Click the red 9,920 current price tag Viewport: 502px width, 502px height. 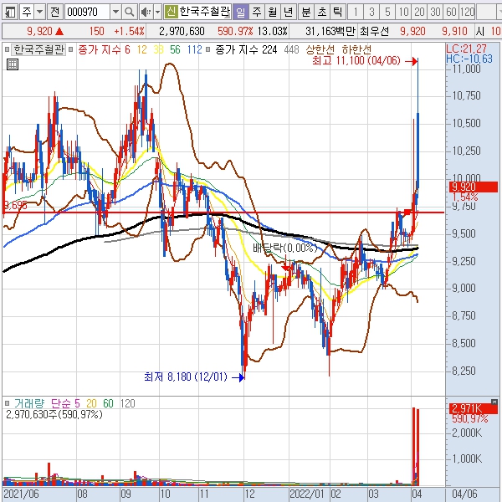coord(474,187)
